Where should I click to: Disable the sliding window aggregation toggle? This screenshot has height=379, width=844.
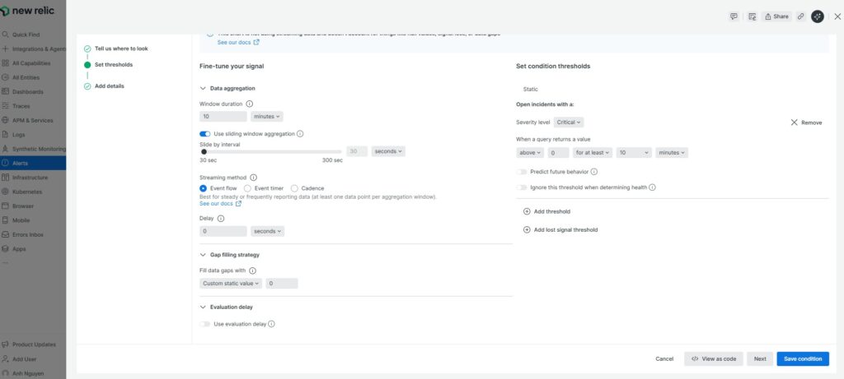click(x=205, y=133)
